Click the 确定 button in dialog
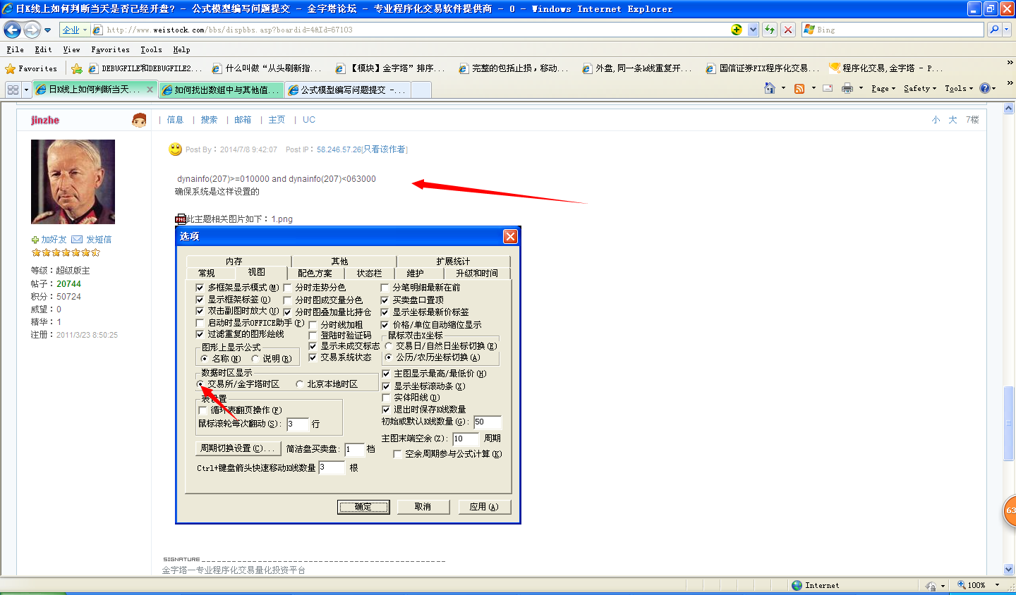 click(363, 507)
